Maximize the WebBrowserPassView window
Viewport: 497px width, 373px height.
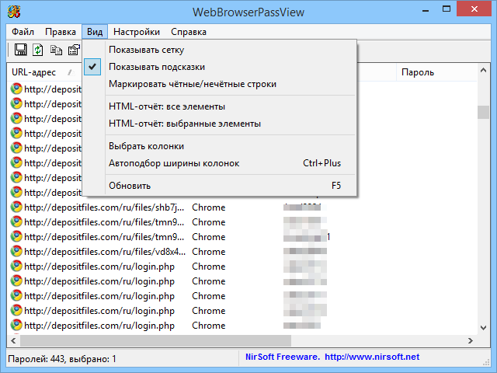pos(447,9)
